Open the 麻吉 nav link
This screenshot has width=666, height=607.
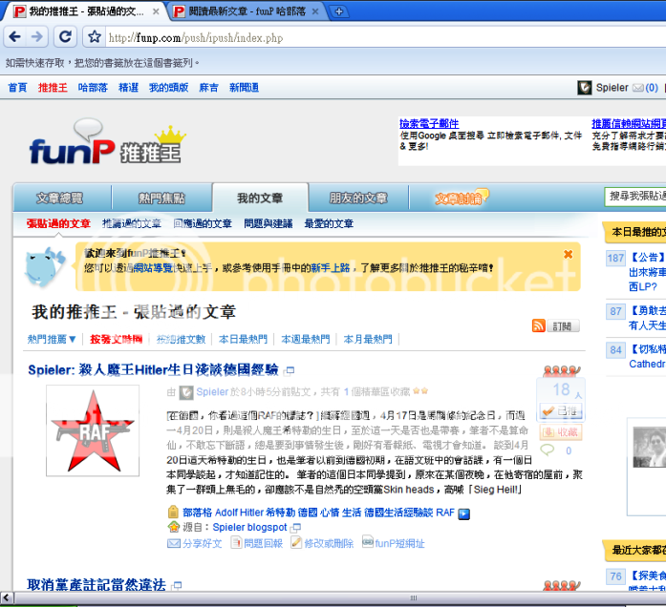coord(208,88)
